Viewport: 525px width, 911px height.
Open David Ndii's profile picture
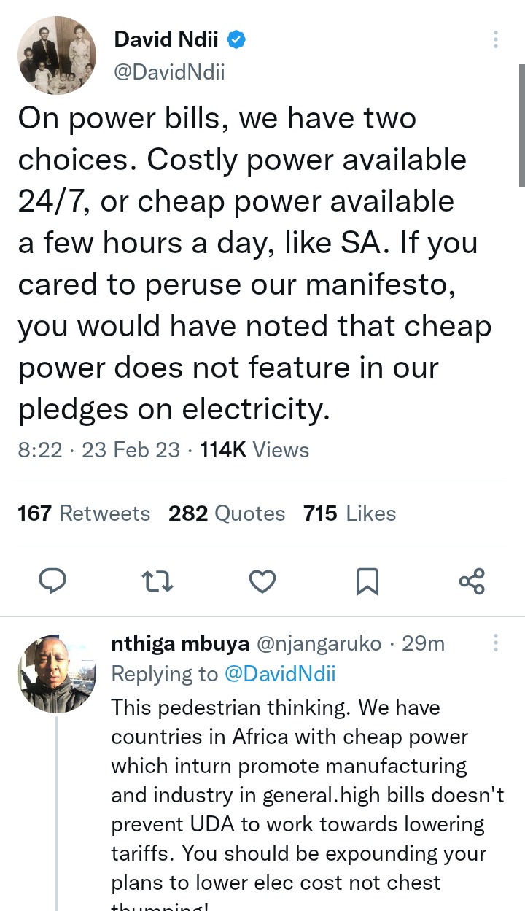coord(57,55)
